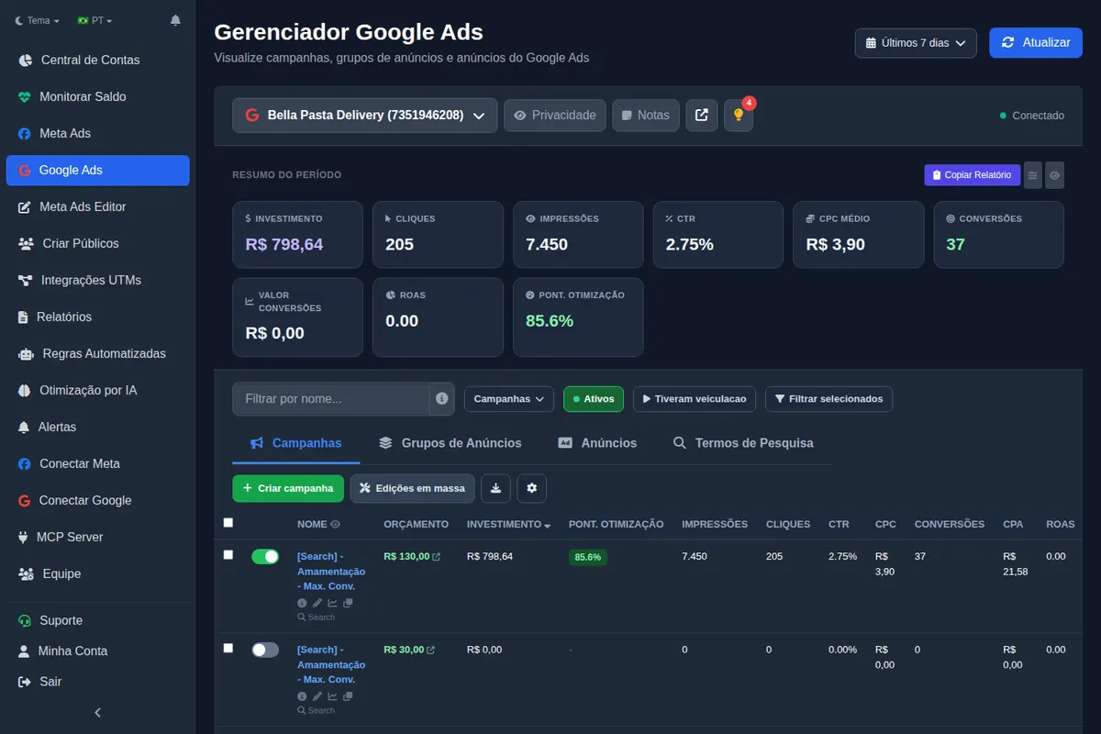Toggle summary visibility eye icon
The width and height of the screenshot is (1101, 734).
click(1055, 174)
